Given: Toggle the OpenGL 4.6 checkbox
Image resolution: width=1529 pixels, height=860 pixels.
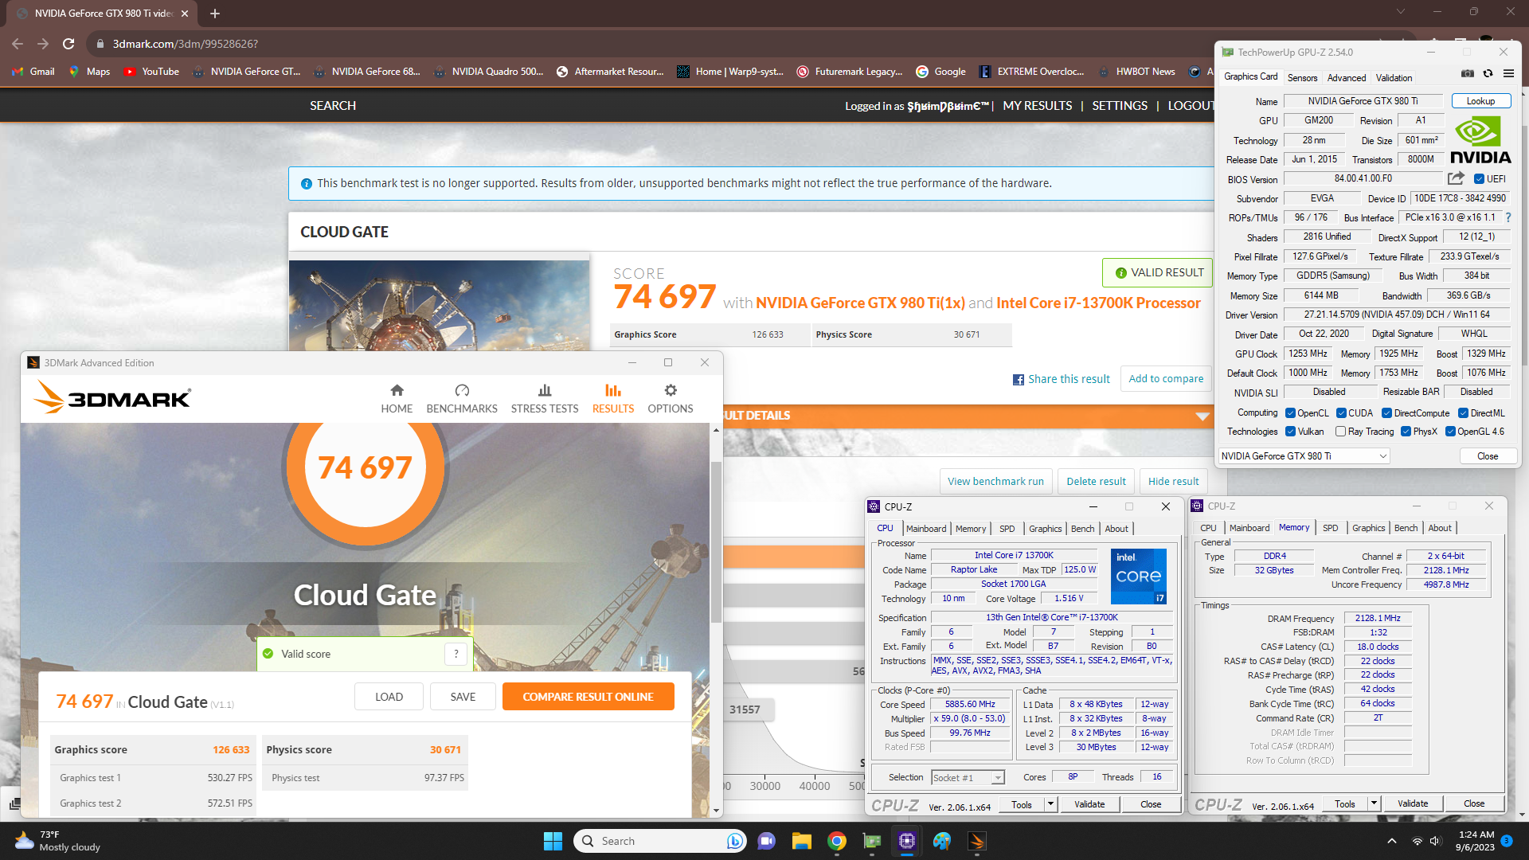Looking at the screenshot, I should pos(1450,432).
